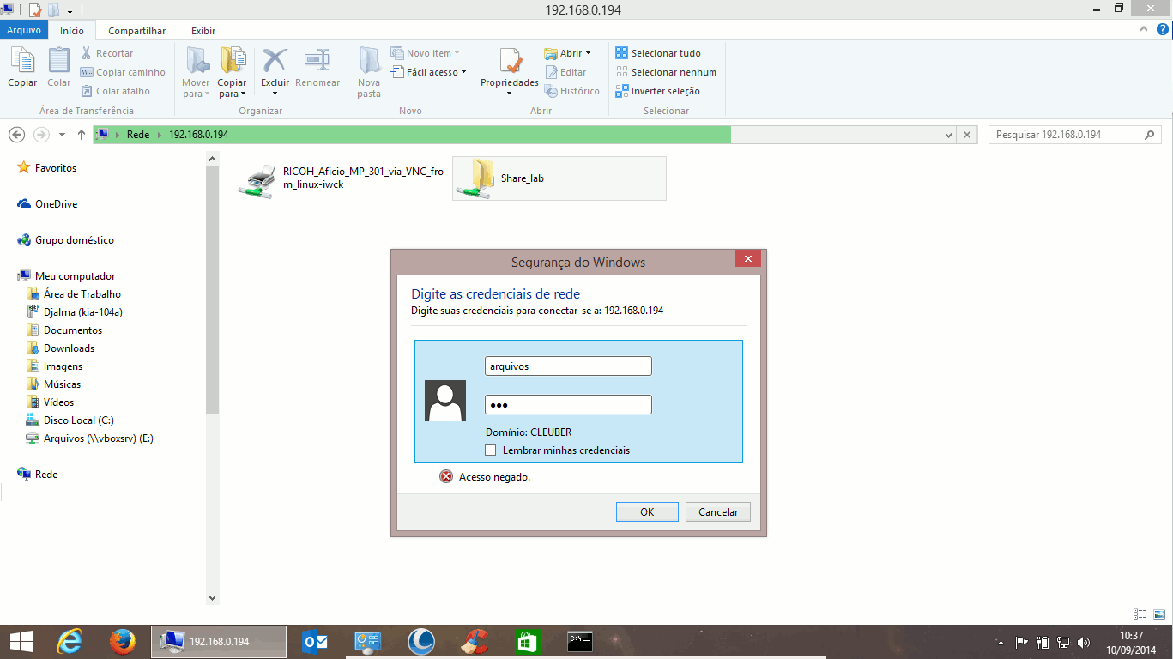The width and height of the screenshot is (1173, 659).
Task: Click the address bar stop X button
Action: [x=967, y=136]
